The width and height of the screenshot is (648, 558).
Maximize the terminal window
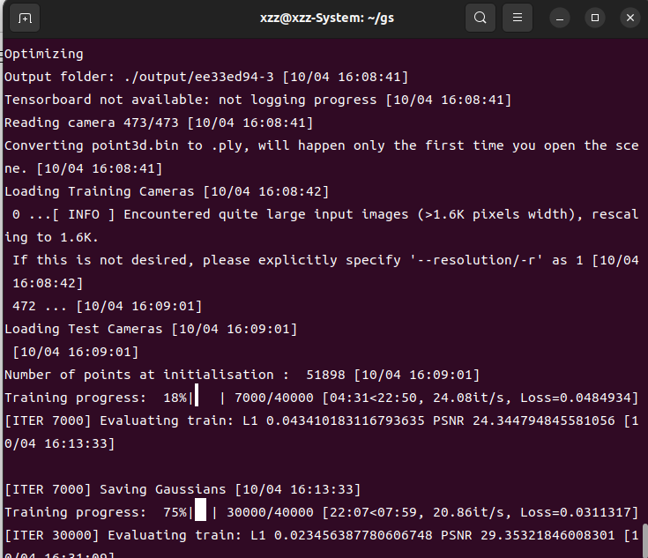[x=595, y=19]
